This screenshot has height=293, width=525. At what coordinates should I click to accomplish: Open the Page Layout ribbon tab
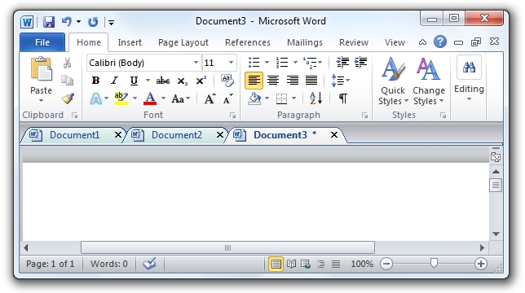183,42
